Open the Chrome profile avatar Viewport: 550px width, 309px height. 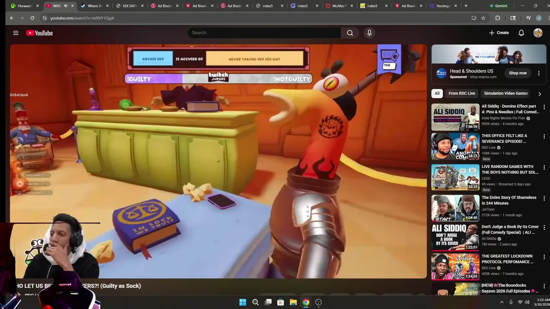point(539,18)
